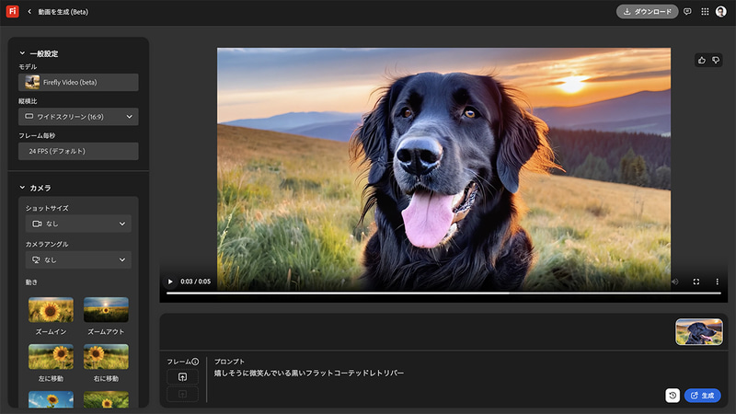Click the video progress bar
The width and height of the screenshot is (736, 414).
coord(443,293)
